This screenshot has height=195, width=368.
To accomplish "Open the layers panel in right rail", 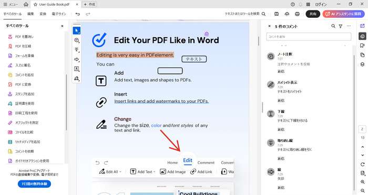I will click(362, 64).
